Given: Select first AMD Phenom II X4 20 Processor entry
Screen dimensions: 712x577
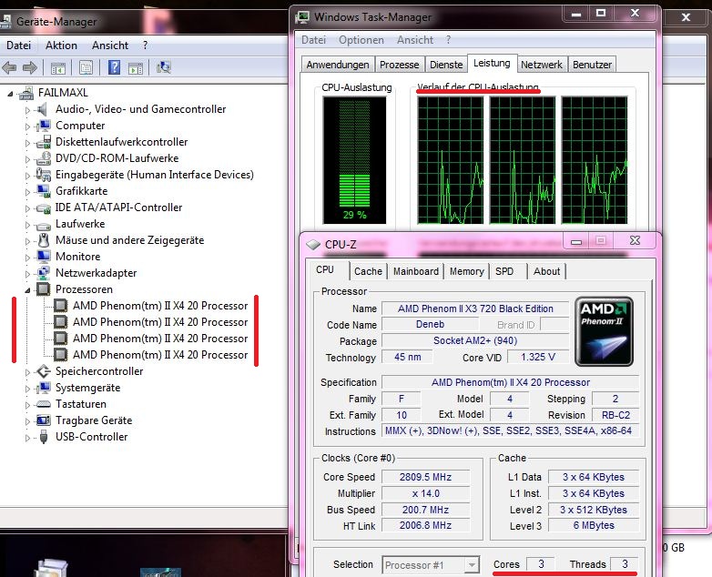Looking at the screenshot, I should [160, 306].
